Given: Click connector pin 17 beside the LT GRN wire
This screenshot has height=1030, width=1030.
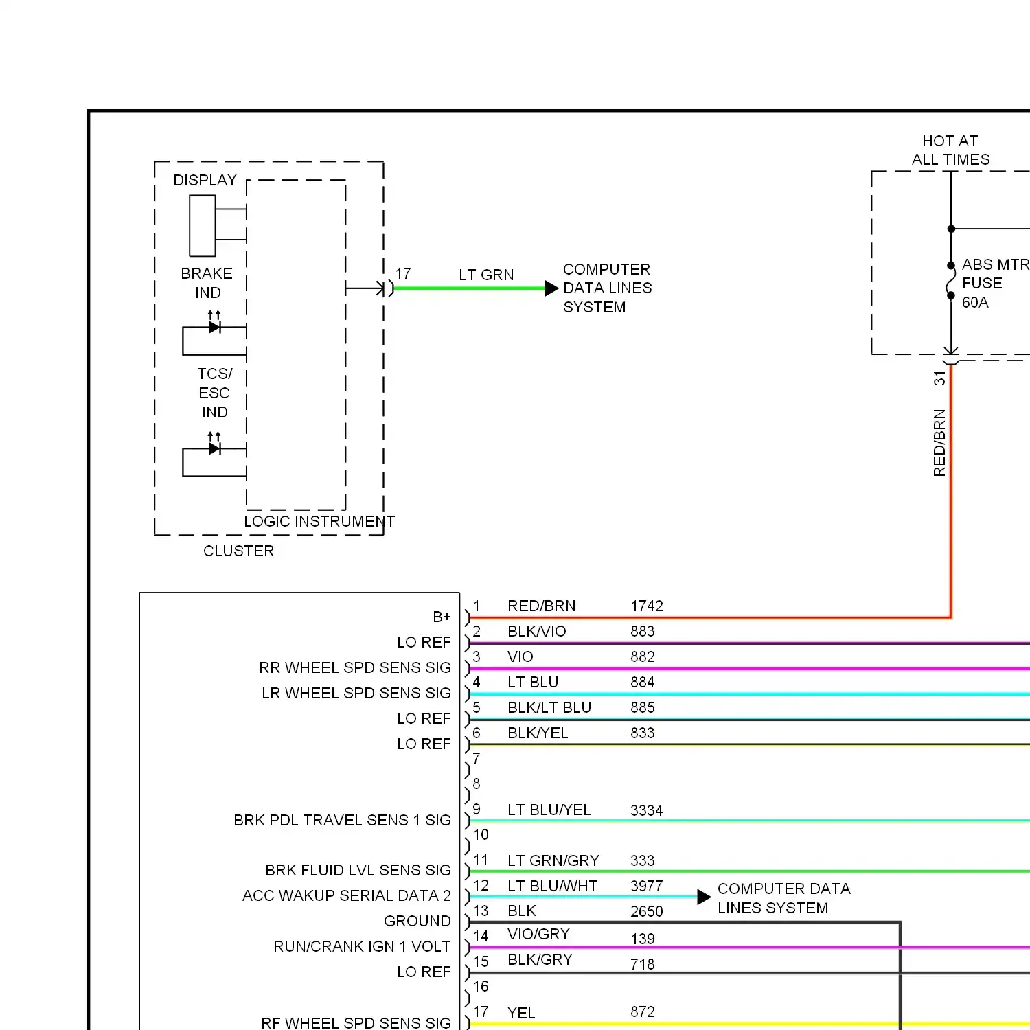Looking at the screenshot, I should point(403,273).
